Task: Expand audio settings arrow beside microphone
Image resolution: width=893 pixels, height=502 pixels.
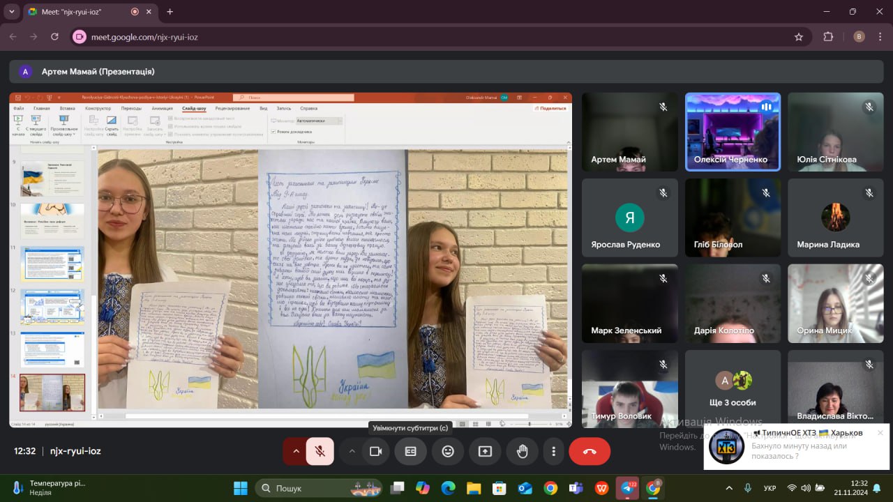Action: point(295,451)
